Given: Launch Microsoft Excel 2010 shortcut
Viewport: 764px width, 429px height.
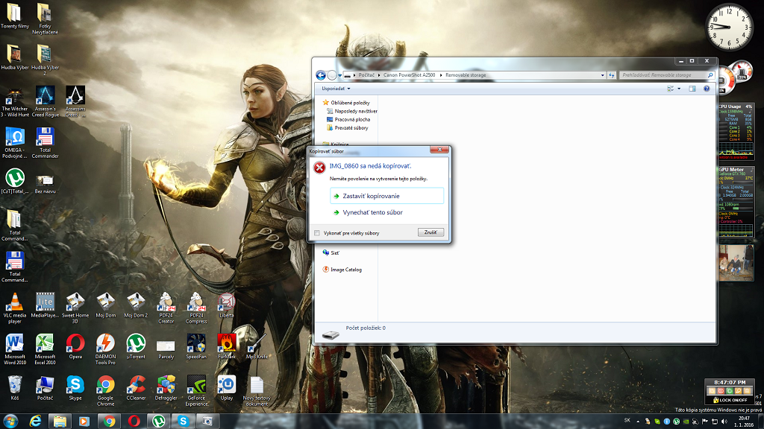Looking at the screenshot, I should [45, 349].
